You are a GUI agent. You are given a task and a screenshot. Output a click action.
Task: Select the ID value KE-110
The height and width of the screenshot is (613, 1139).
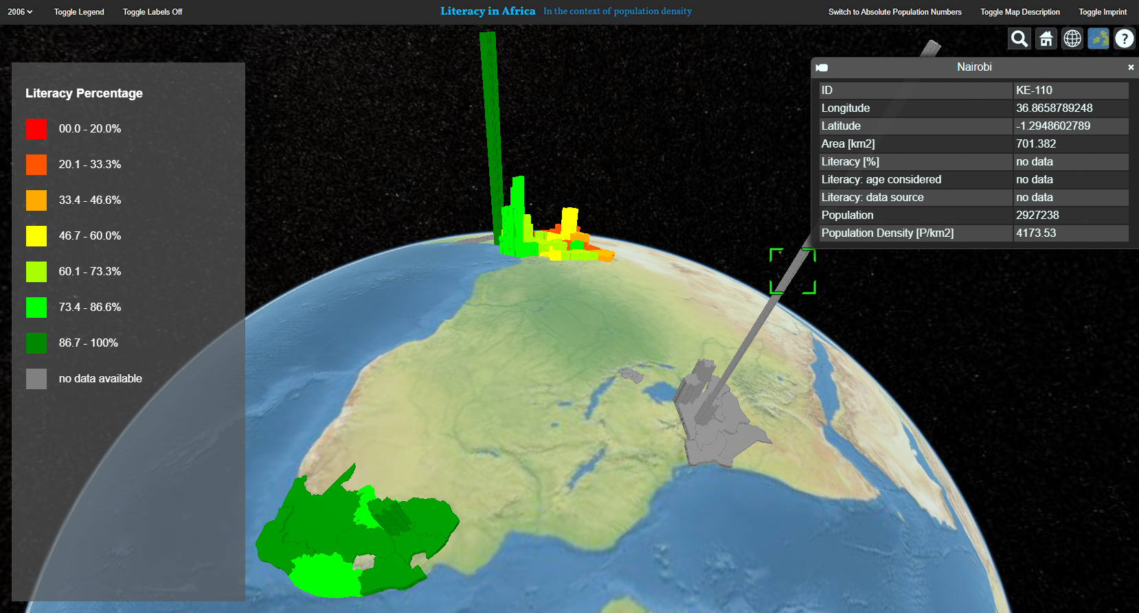pos(1034,90)
